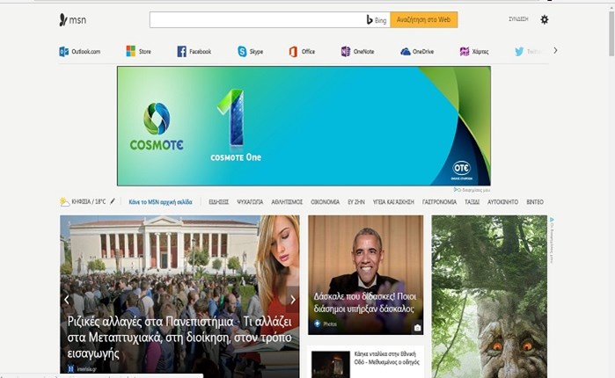615x378 pixels.
Task: Open the Χάρτες maps icon
Action: tap(465, 51)
